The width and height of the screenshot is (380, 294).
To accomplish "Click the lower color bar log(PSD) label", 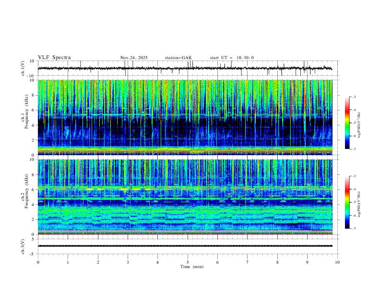I will point(359,204).
